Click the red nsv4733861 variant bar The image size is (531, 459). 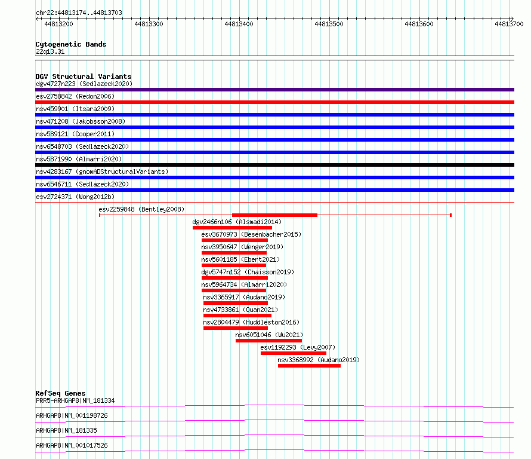coord(237,316)
